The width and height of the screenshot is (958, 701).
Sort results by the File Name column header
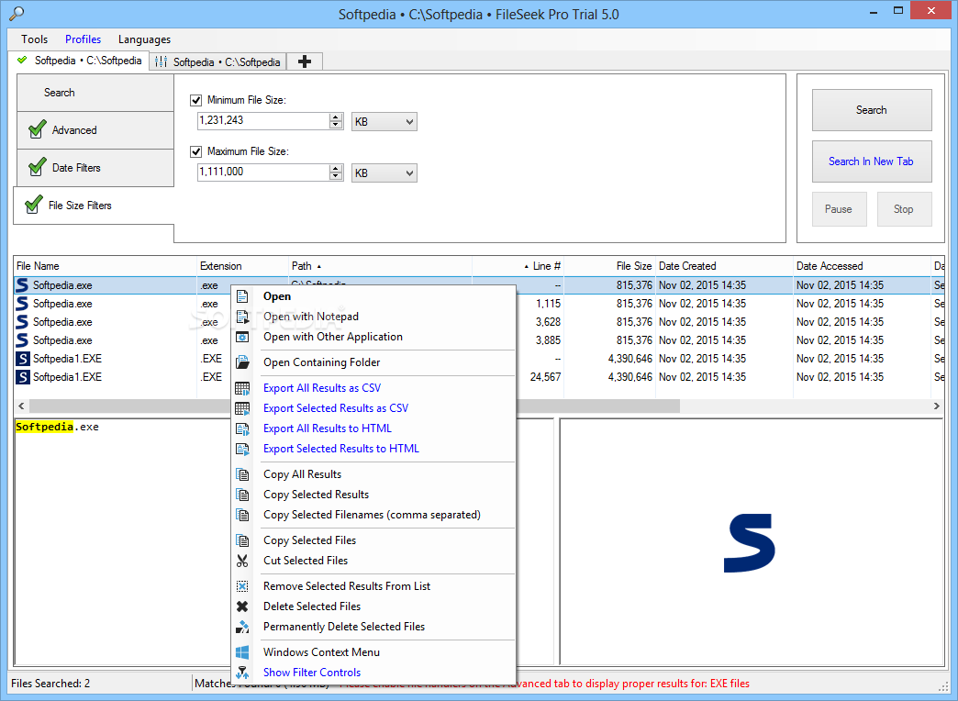point(106,266)
